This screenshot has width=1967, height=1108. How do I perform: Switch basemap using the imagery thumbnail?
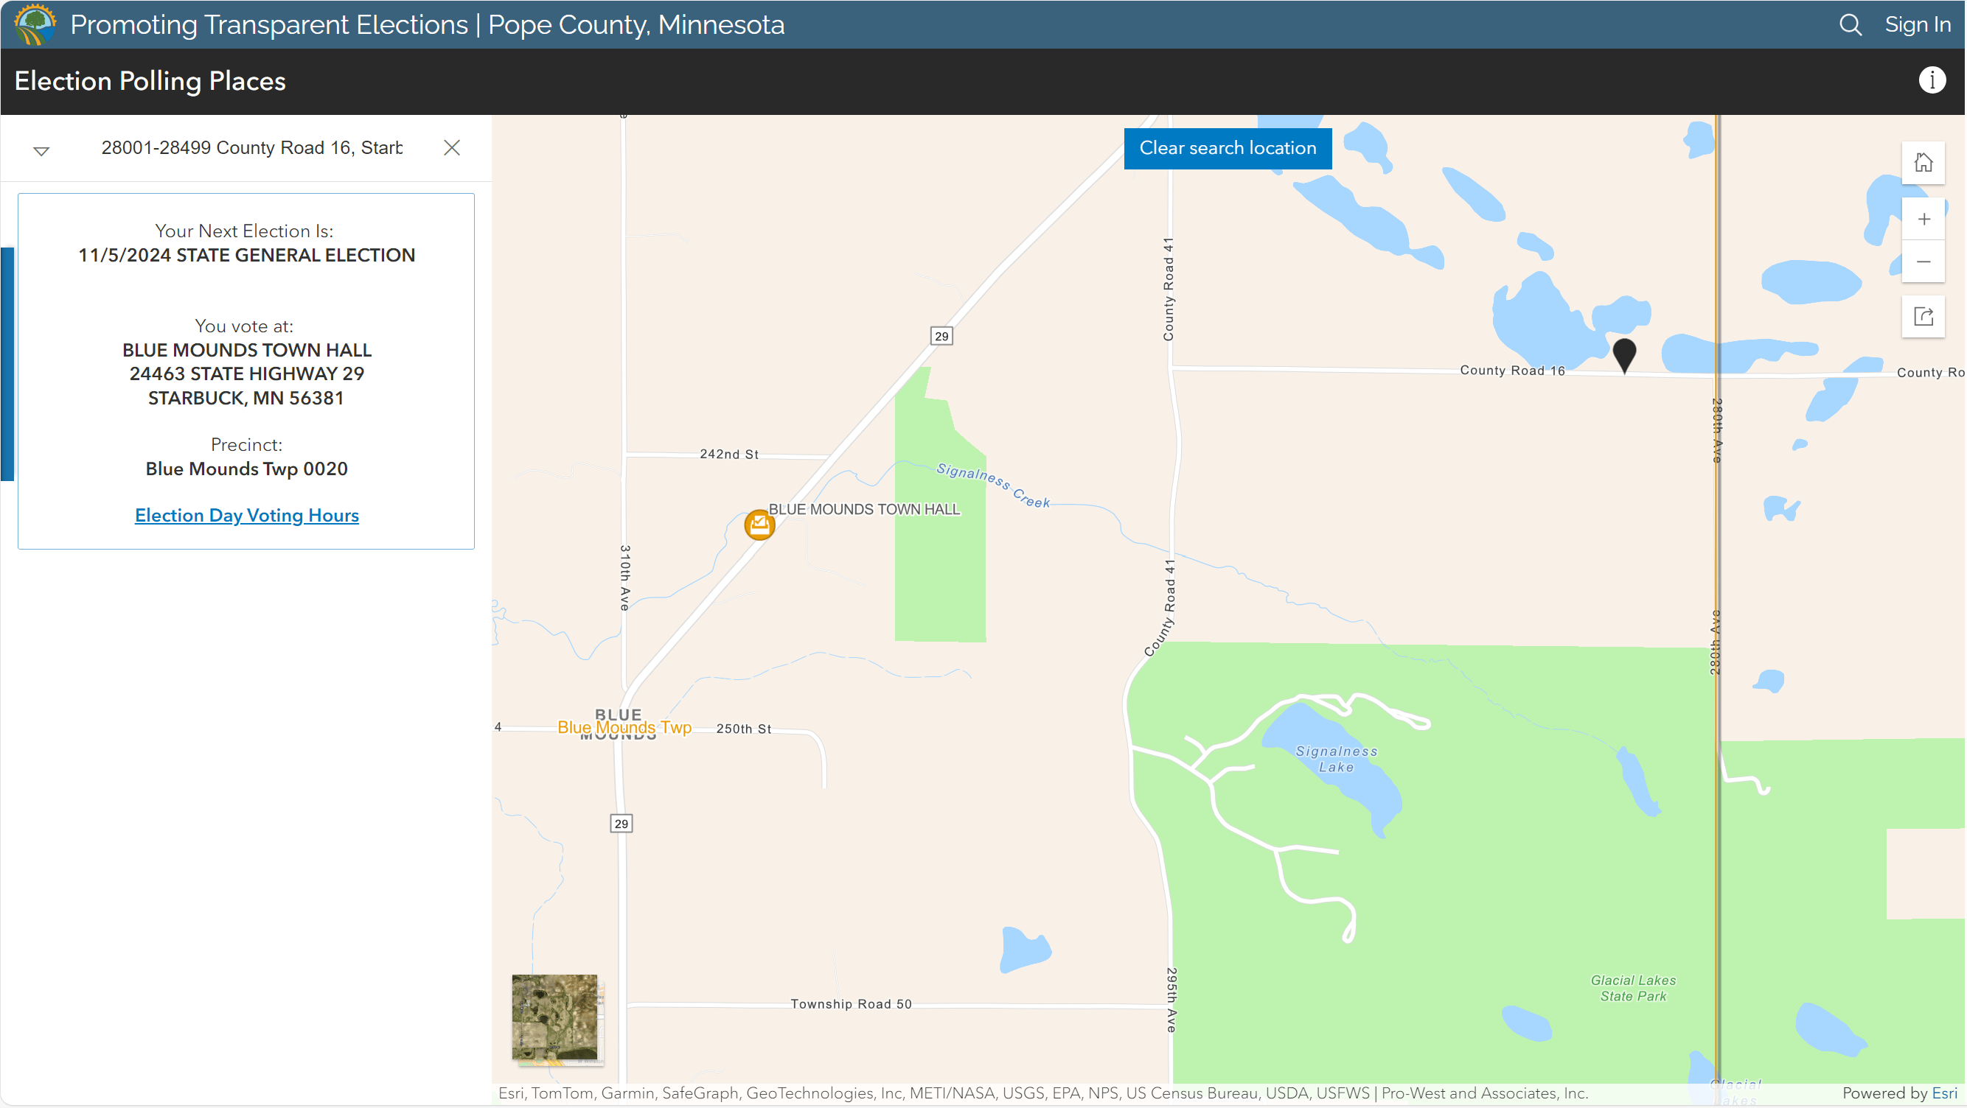point(555,1019)
